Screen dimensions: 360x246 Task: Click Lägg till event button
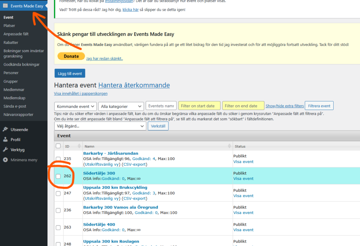(x=70, y=73)
